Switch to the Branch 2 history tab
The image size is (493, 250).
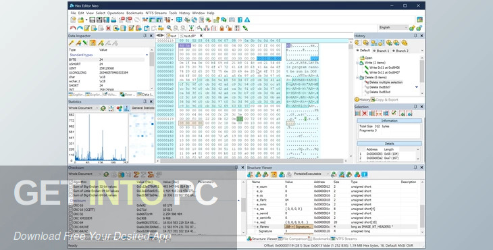pos(400,51)
